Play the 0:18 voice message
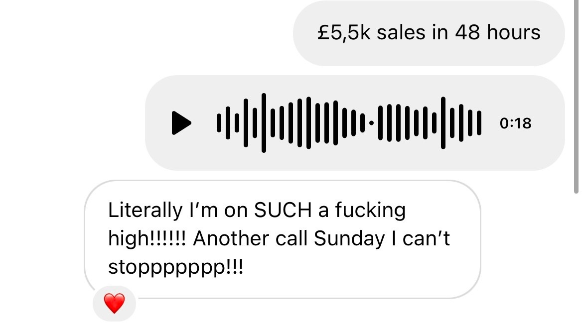 click(181, 123)
